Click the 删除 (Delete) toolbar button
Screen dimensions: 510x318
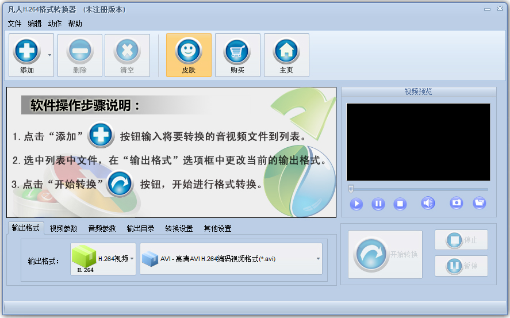[x=80, y=55]
